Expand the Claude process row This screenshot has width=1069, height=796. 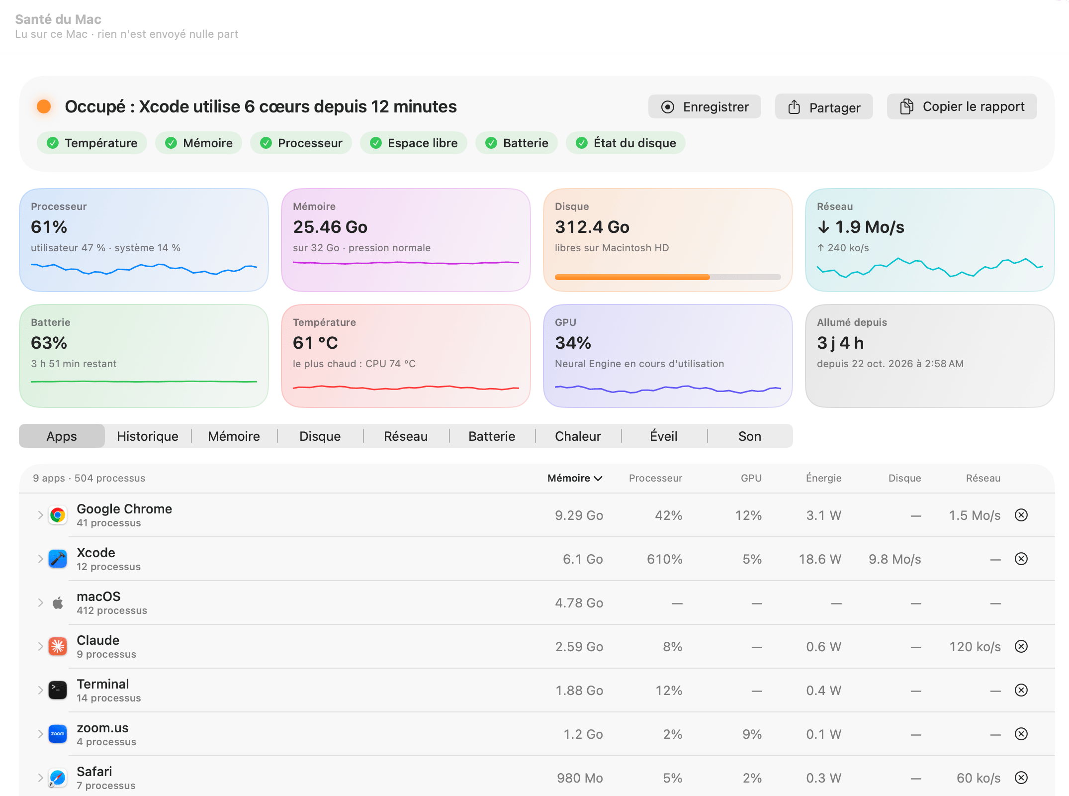coord(40,646)
